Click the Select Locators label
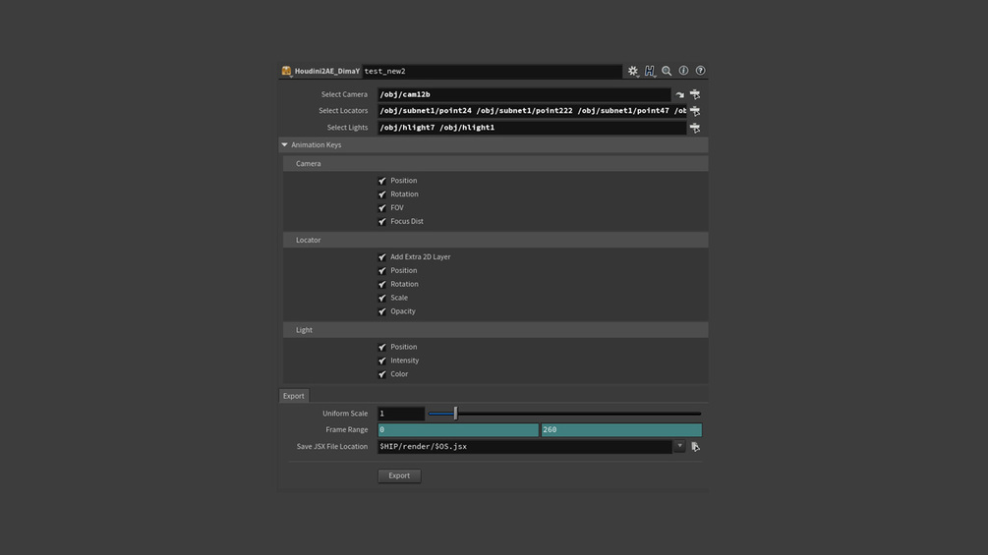The height and width of the screenshot is (555, 988). [343, 111]
